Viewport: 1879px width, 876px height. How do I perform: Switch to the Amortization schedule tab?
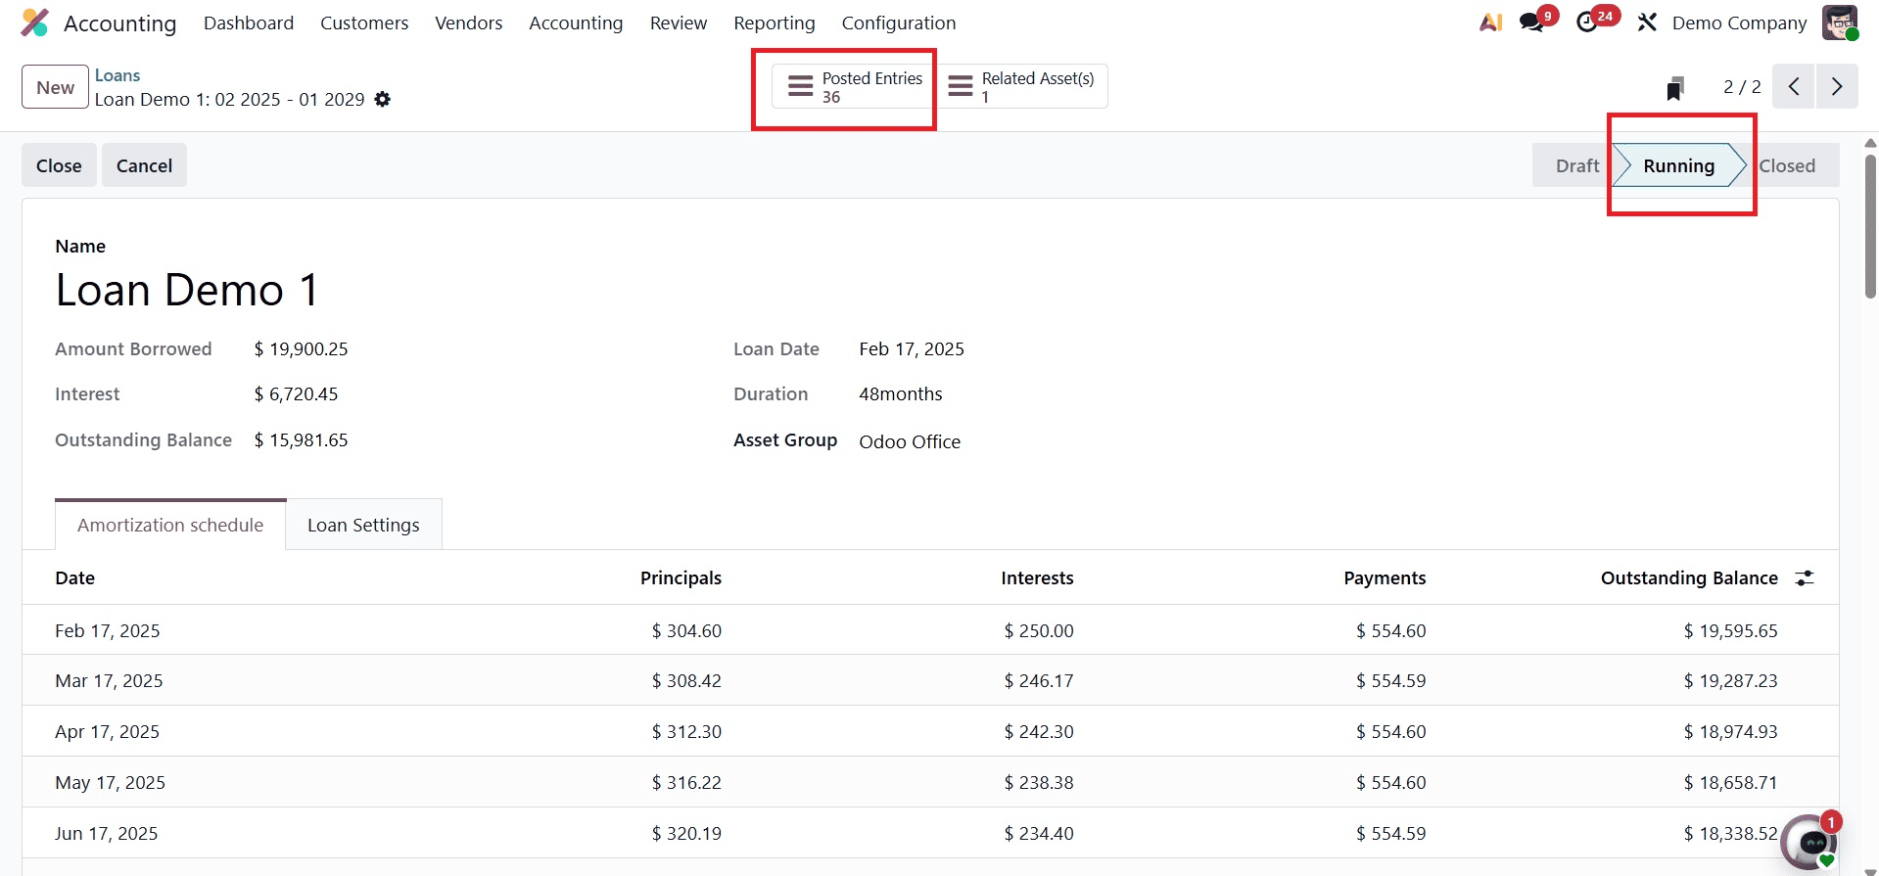tap(170, 525)
